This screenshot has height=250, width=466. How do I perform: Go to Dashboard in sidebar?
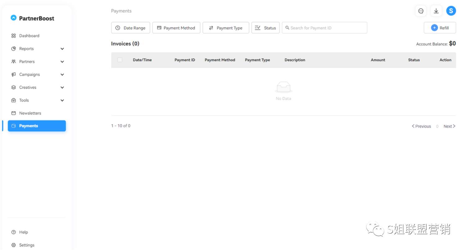point(29,36)
